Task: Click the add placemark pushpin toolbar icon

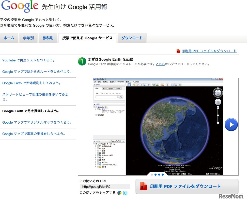Action: (134, 85)
